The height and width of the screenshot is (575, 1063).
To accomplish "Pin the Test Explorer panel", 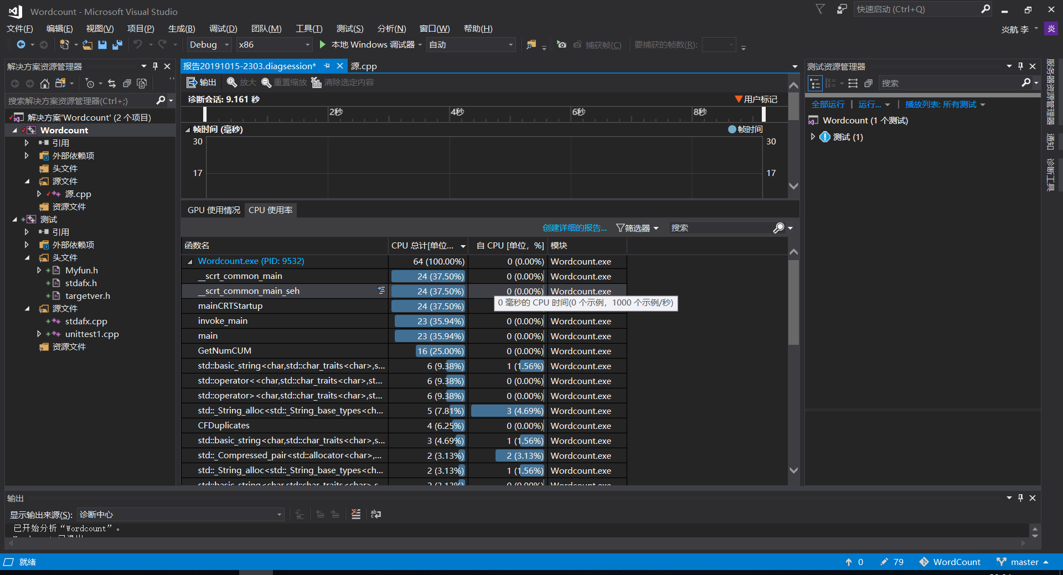I will click(1020, 66).
